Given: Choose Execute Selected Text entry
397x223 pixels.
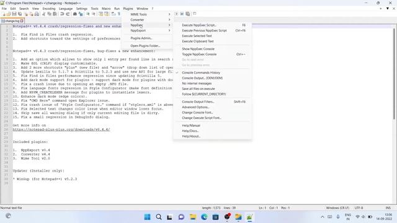Looking at the screenshot, I should point(212,36).
